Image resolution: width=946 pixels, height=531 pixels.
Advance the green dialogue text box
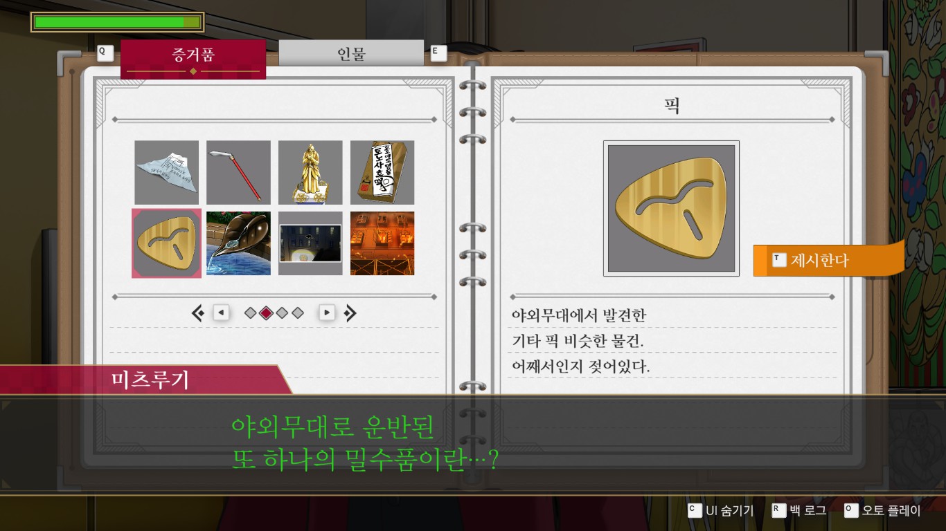point(473,445)
